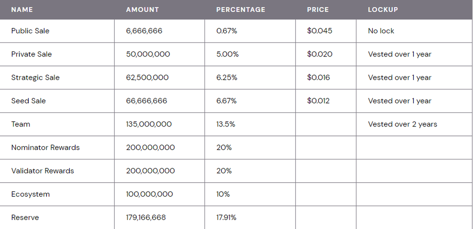Click the Private Sale 5.00% cell
The image size is (473, 229).
click(227, 54)
